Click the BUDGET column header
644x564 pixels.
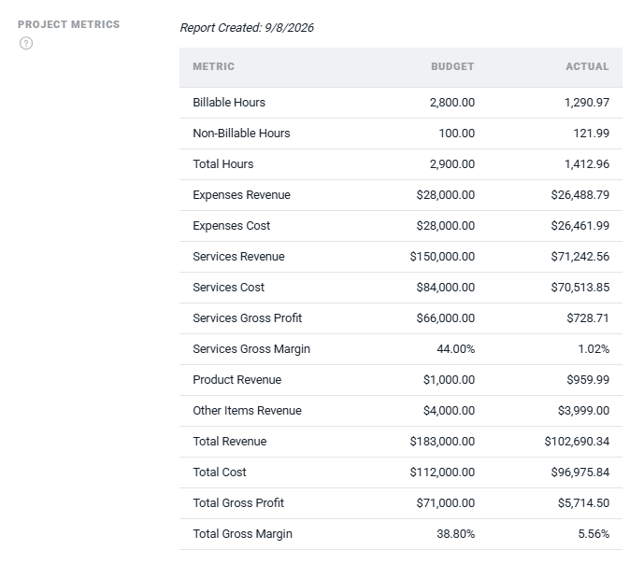point(452,66)
